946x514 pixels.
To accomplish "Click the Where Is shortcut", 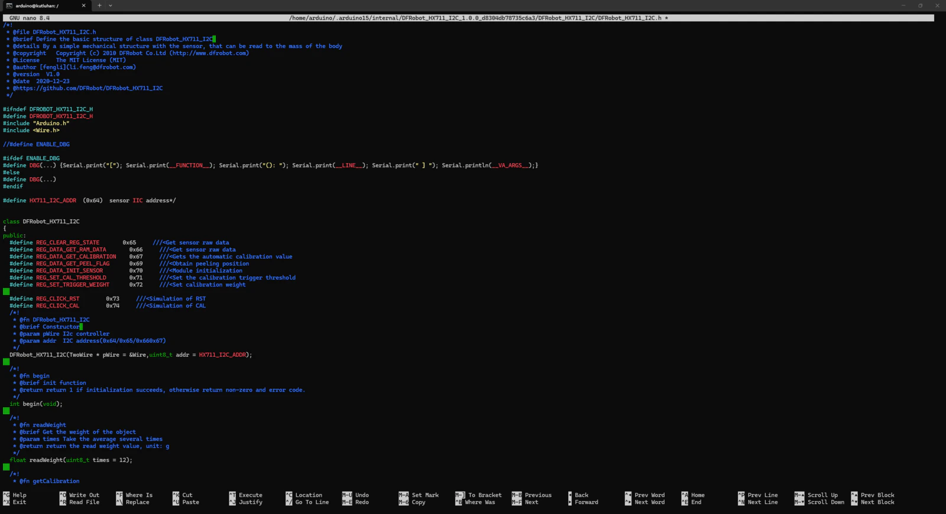I will click(139, 495).
